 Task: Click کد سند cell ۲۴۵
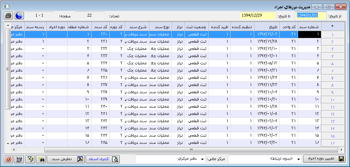[100, 143]
